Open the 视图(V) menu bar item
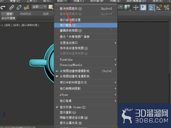 [62, 1]
